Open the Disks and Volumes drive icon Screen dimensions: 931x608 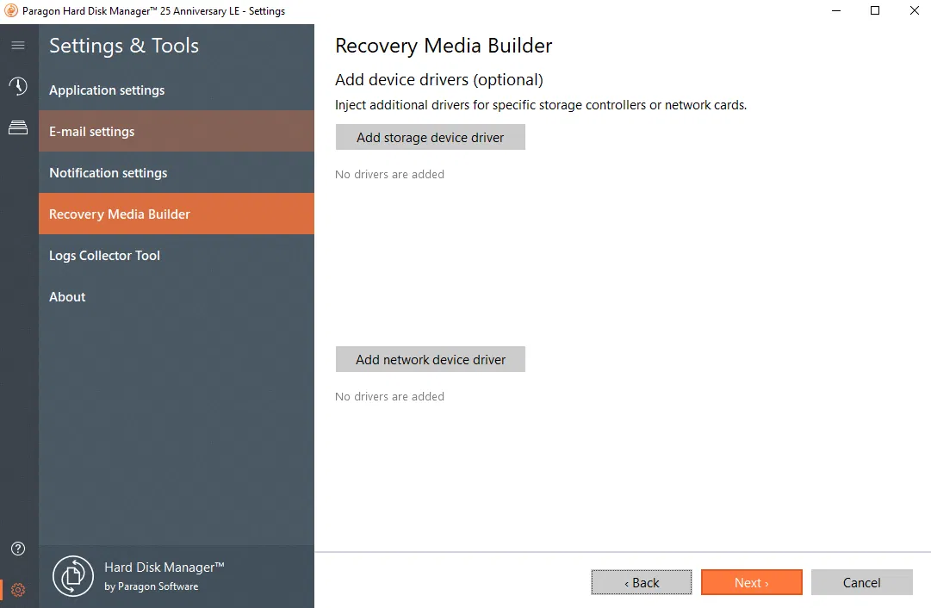18,127
